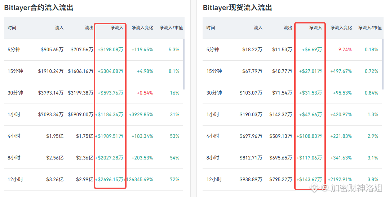385x197 pixels.
Task: Click the red +0.54% change value
Action: click(x=145, y=93)
